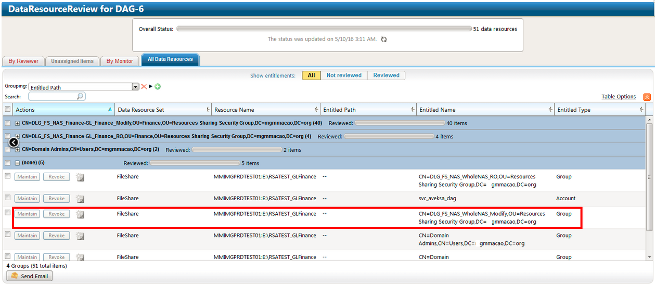Screen dimensions: 655x285
Task: Show only Not reviewed entitlements
Action: click(x=344, y=75)
